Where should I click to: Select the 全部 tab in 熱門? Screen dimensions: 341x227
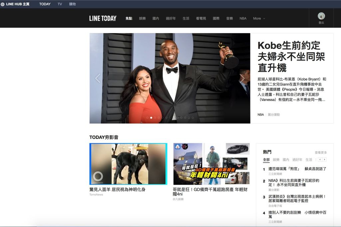(266, 160)
